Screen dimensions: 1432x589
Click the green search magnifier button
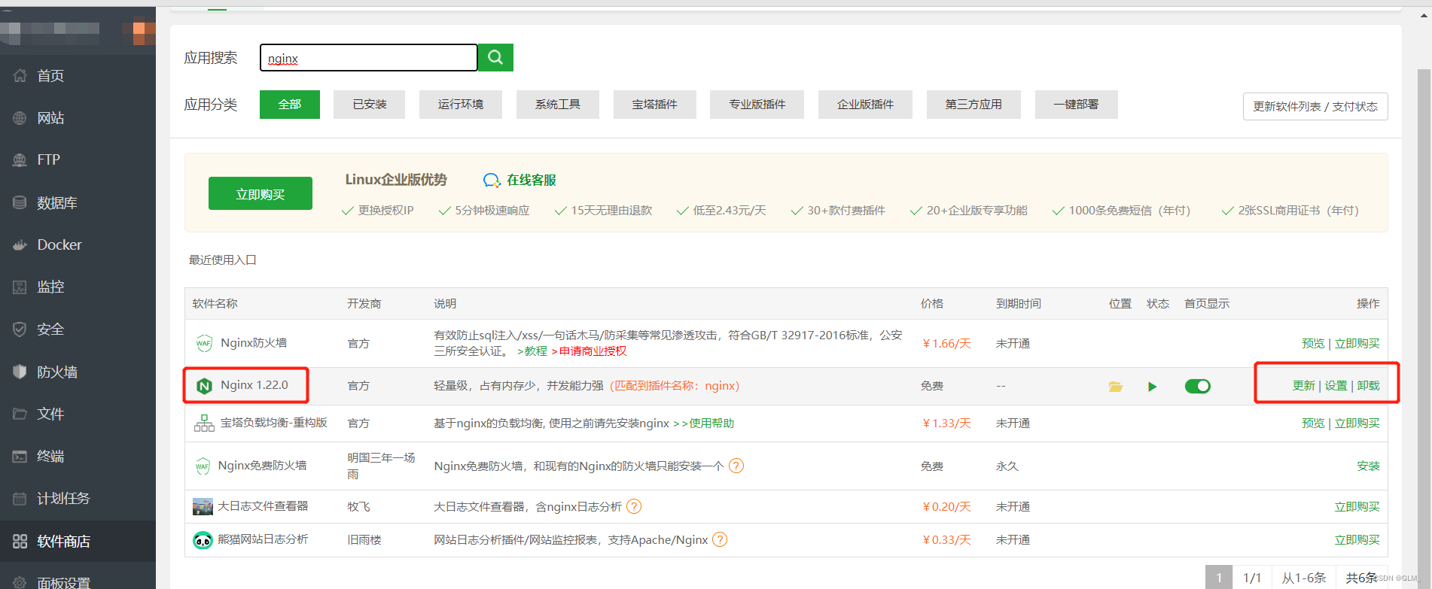495,57
